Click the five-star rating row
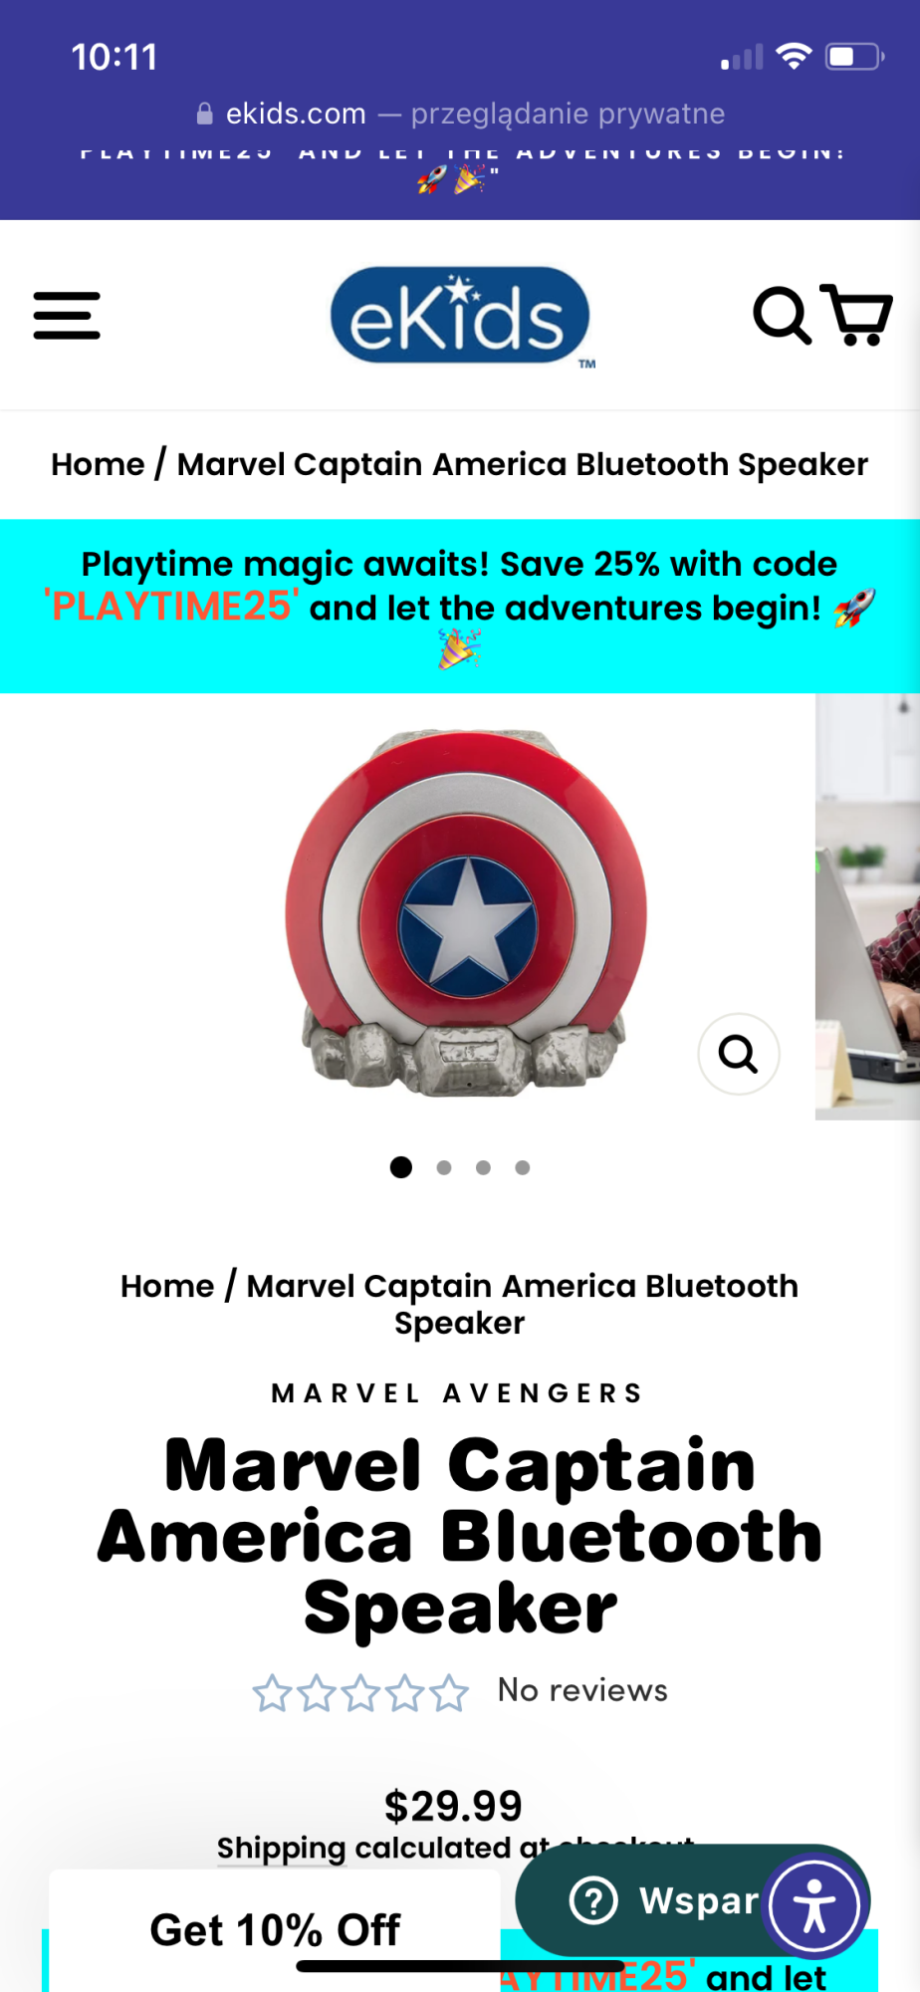Screen dimensions: 920x1992 (x=360, y=1692)
